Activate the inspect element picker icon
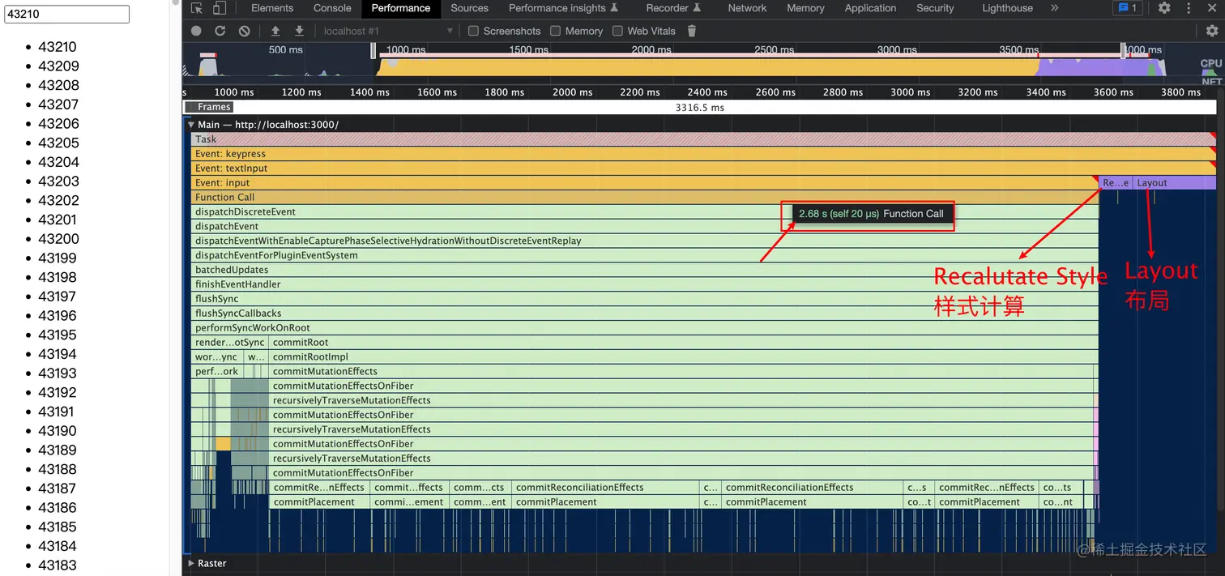The width and height of the screenshot is (1225, 576). tap(197, 8)
